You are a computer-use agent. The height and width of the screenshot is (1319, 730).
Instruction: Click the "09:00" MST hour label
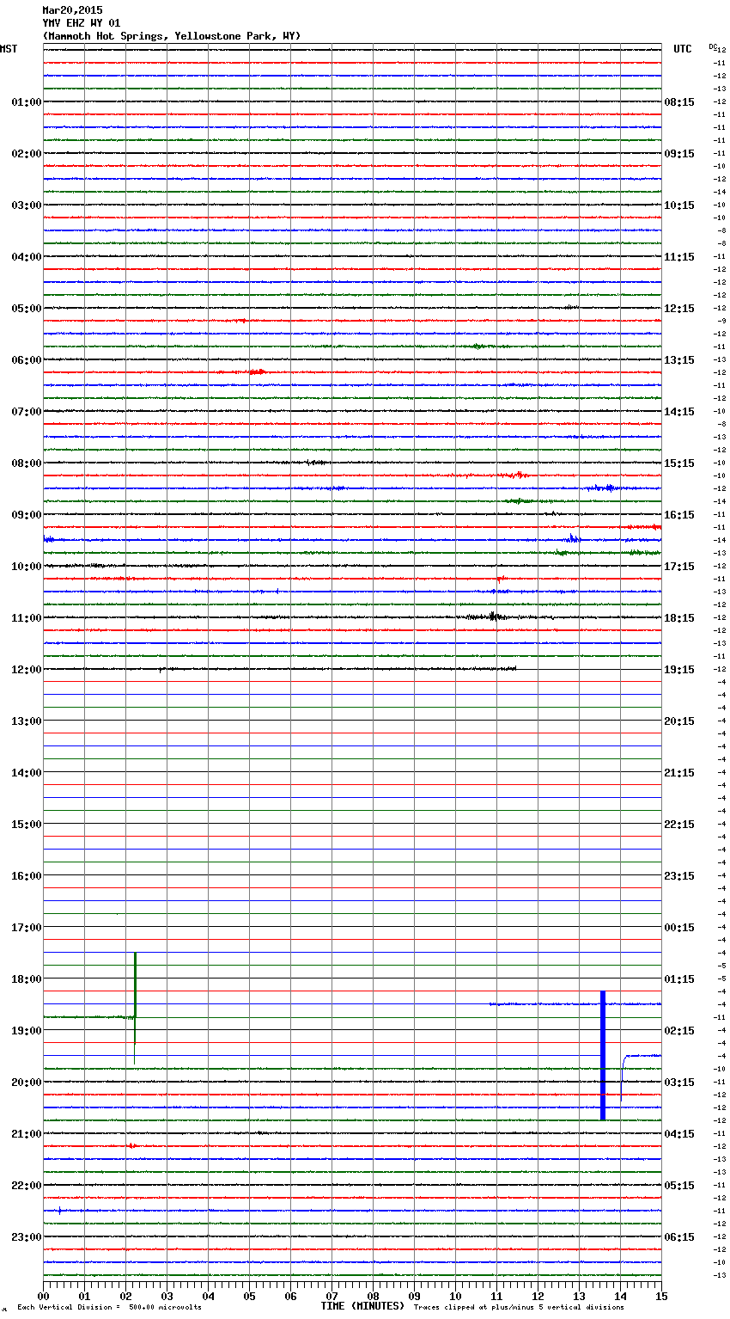click(x=27, y=515)
